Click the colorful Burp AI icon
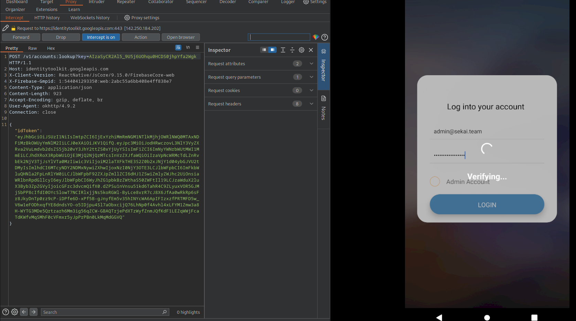Viewport: 576px width, 321px height. [316, 37]
